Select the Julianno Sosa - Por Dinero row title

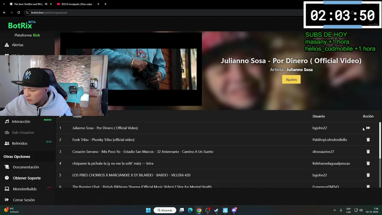click(105, 128)
